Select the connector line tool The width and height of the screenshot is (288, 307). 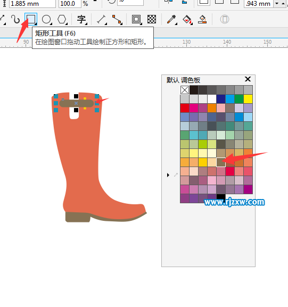tap(117, 19)
